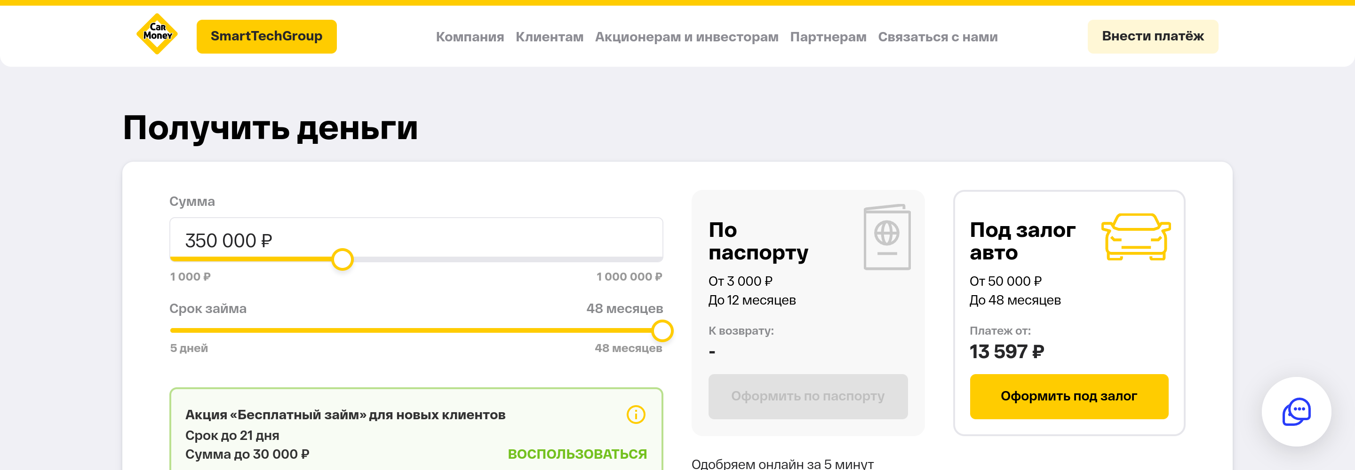Click the Одобряем онлайн за 5 минут text
Screen dimensions: 1355x470
coord(782,464)
